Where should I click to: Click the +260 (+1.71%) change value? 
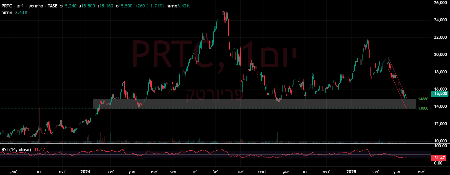point(149,6)
